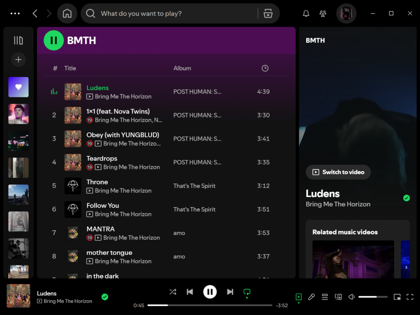Viewport: 420px width, 315px height.
Task: Open the mini player
Action: click(x=397, y=297)
